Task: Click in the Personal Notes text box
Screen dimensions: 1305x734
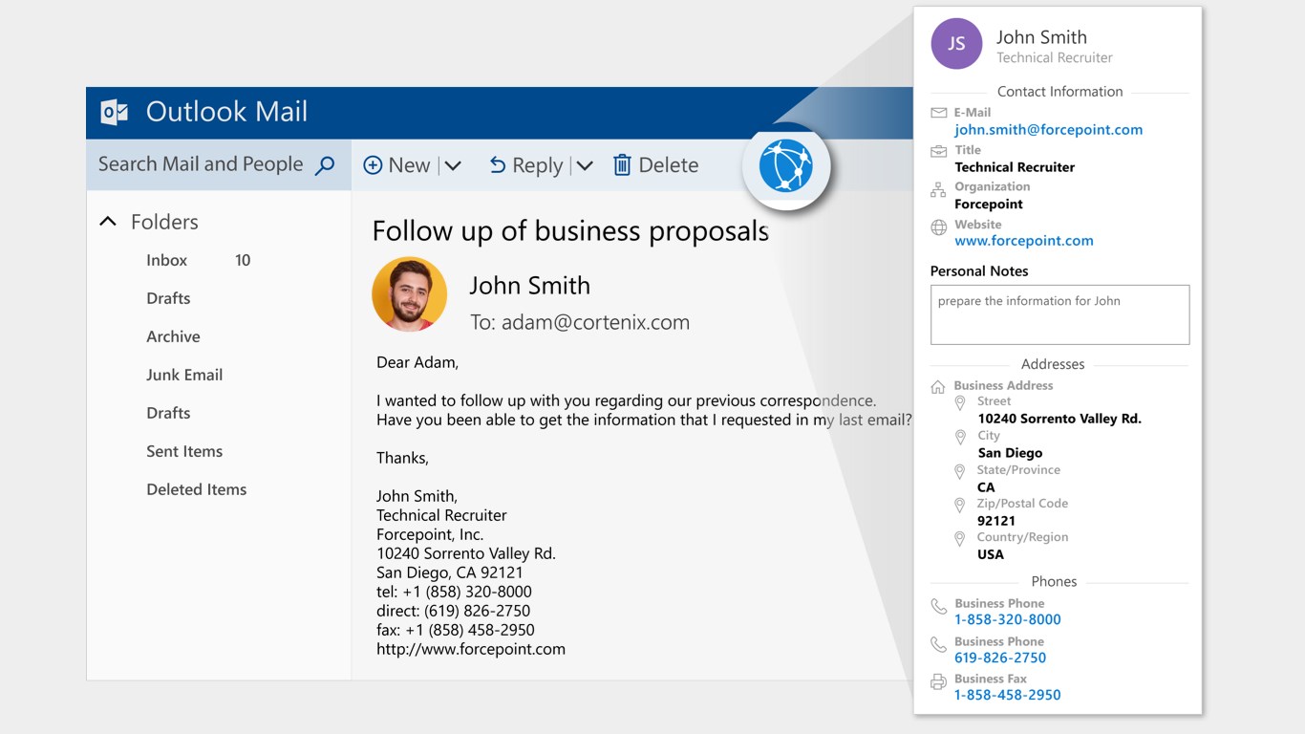Action: point(1059,315)
